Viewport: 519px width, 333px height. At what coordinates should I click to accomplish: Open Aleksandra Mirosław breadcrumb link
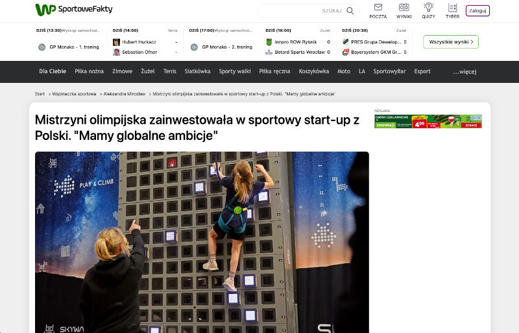pos(124,94)
